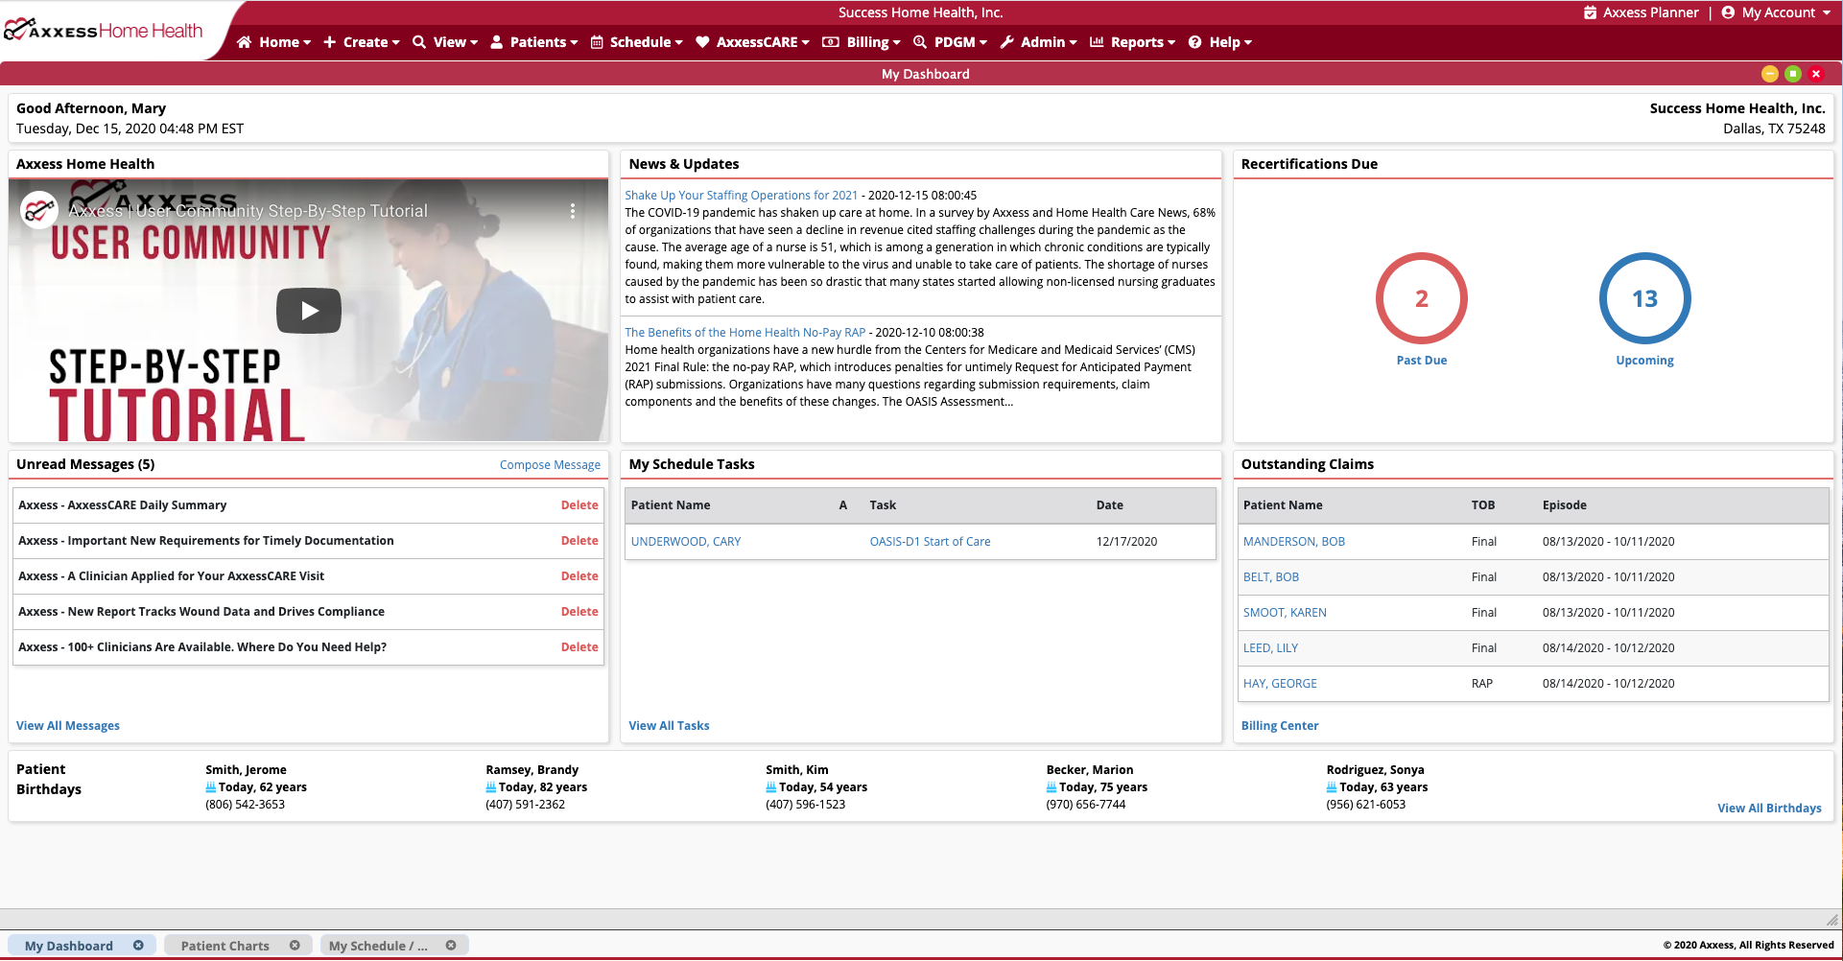Click the Patients person icon
The image size is (1843, 961).
(x=497, y=42)
